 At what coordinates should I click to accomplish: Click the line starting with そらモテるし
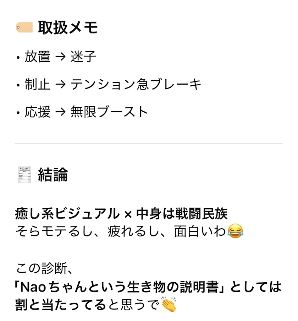click(x=121, y=231)
